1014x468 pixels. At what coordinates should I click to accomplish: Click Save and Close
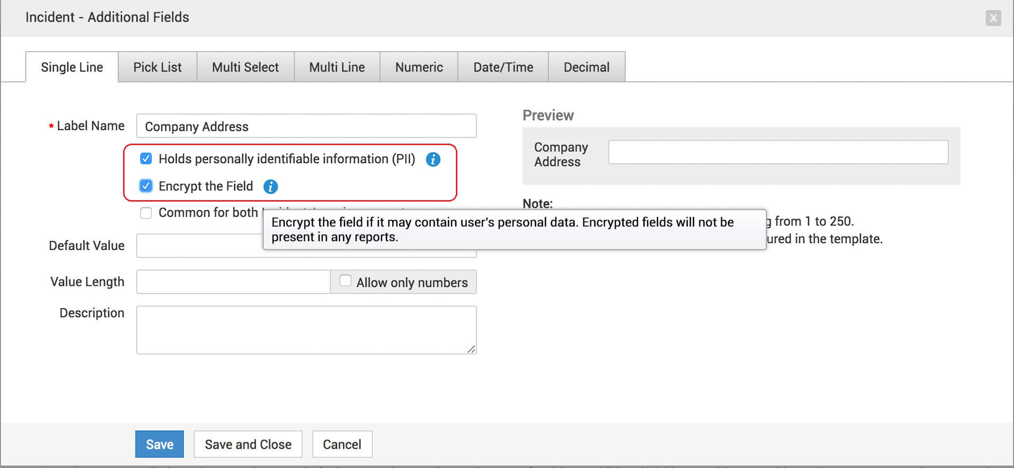coord(248,444)
